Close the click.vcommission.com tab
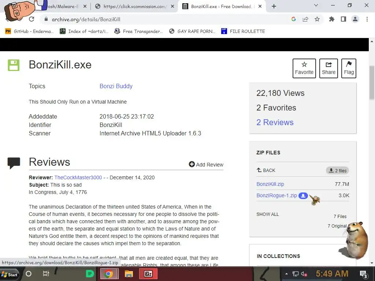This screenshot has width=375, height=281. click(x=172, y=7)
